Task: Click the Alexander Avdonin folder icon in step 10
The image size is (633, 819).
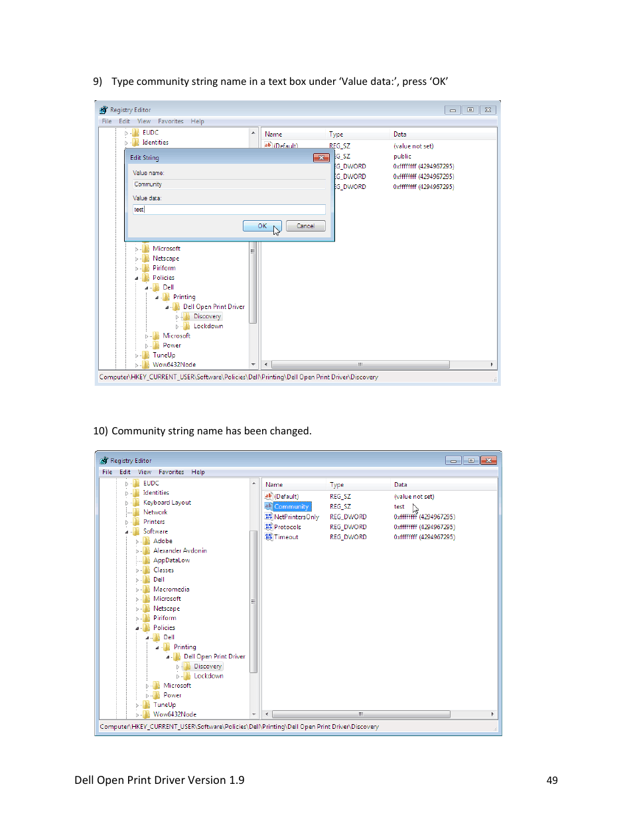Action: 147,550
